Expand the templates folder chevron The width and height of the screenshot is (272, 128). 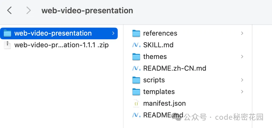pos(242,92)
